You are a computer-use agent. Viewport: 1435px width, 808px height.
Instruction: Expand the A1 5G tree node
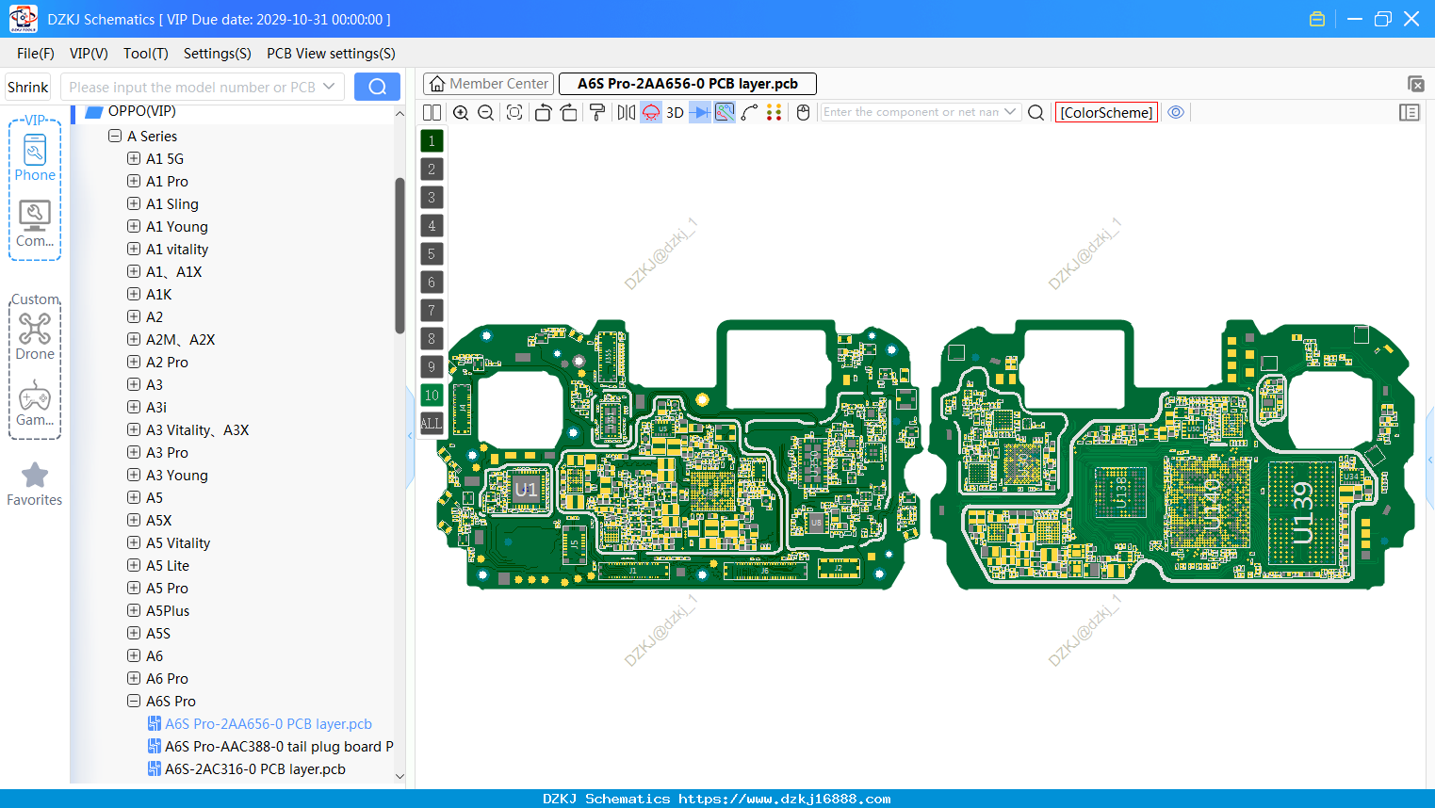[134, 158]
